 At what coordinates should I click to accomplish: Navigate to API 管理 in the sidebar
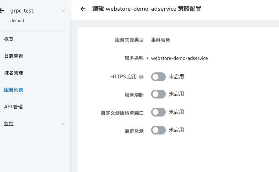[13, 107]
